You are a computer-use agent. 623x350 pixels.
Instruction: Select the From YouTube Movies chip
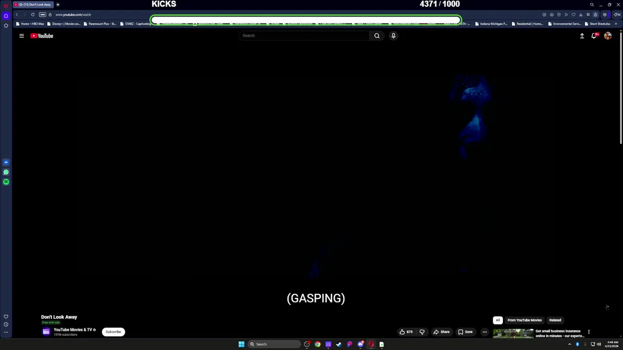tap(525, 320)
